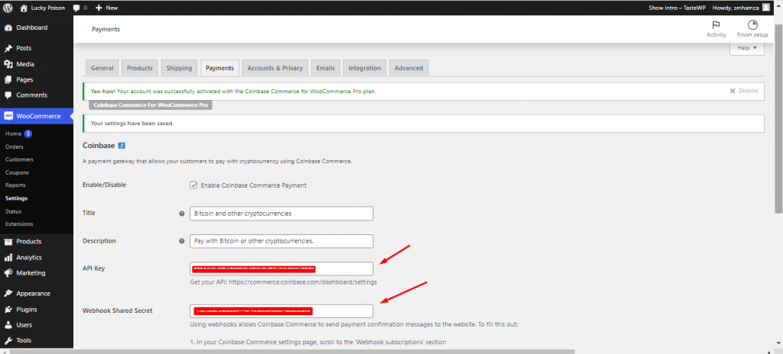This screenshot has width=783, height=354.
Task: Click Coinbase Commerce For WooCommerce Pro button
Action: 151,105
